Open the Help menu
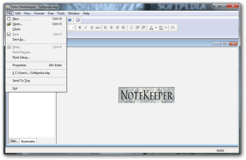246x160 pixels. pyautogui.click(x=86, y=13)
